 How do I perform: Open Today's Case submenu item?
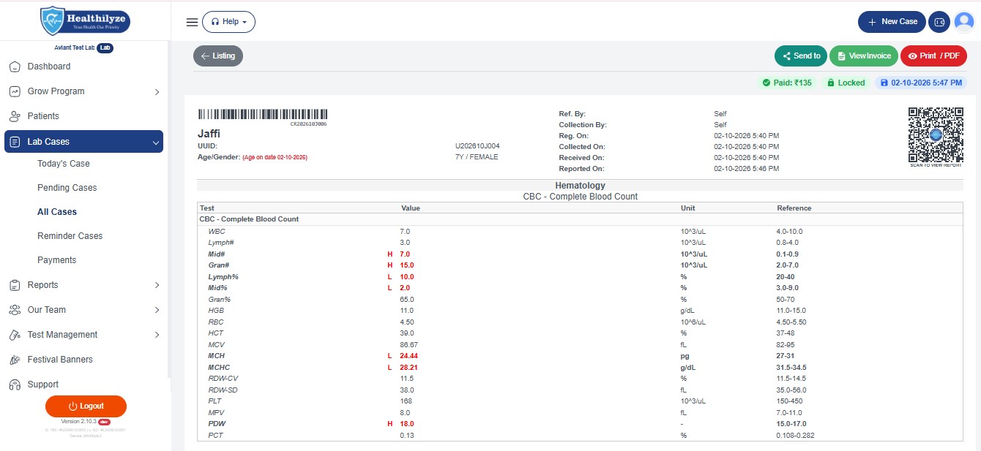tap(64, 164)
